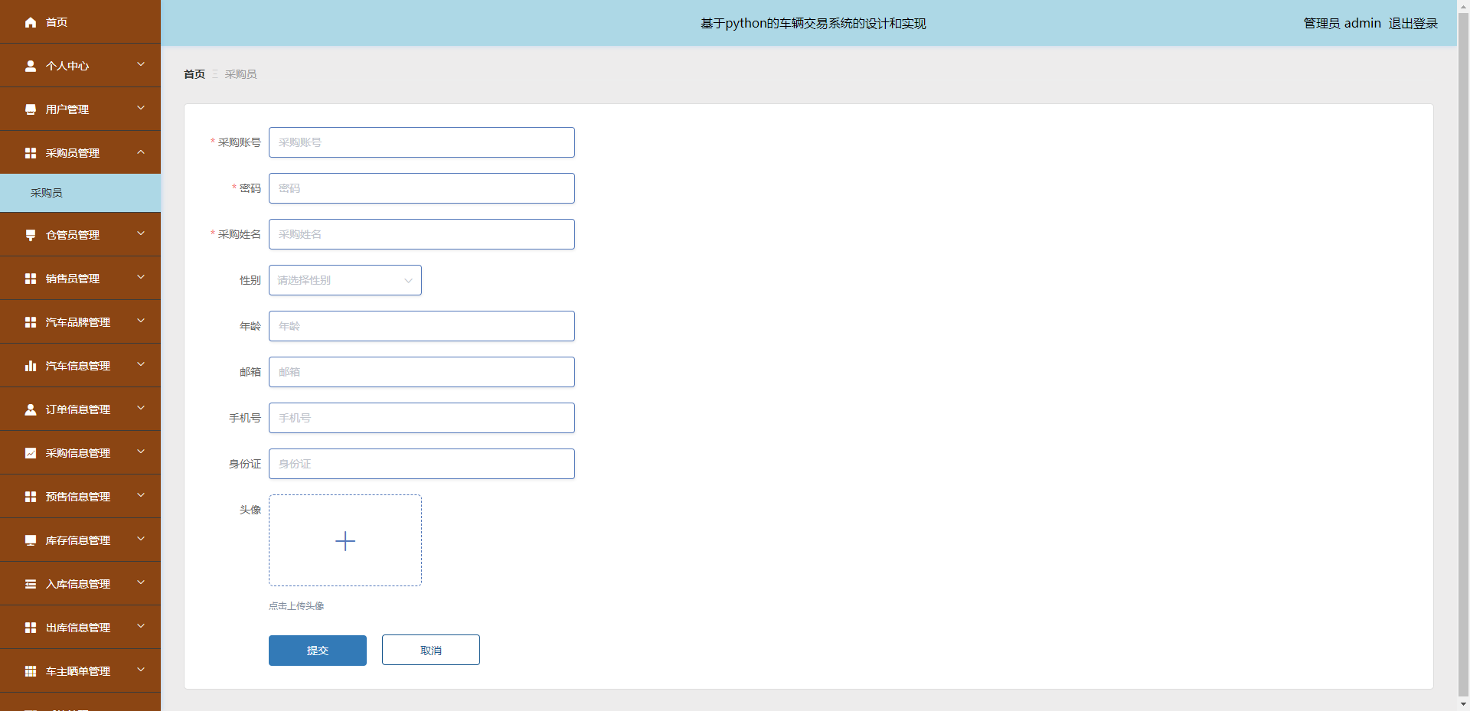This screenshot has height=711, width=1470.
Task: Click the list icon beside 入库信息管理
Action: tap(31, 584)
